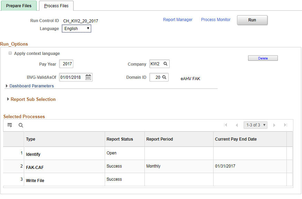The image size is (302, 199).
Task: Open the grid personalize icon in Selected Processes
Action: [x=10, y=125]
